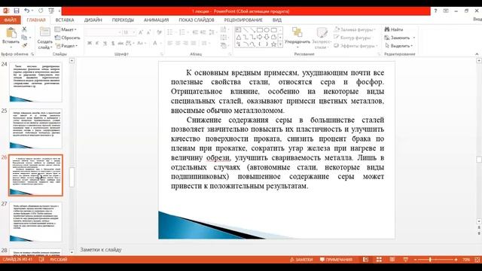Click the ПРИМЕЧАНИЯ button in status bar
The image size is (482, 271).
pos(336,260)
